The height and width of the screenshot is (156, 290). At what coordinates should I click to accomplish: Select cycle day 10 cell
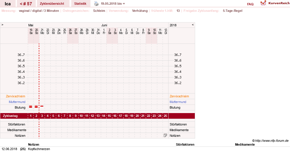pyautogui.click(x=81, y=116)
